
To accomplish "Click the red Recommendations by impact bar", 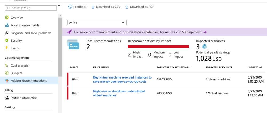I will pyautogui.click(x=158, y=46).
